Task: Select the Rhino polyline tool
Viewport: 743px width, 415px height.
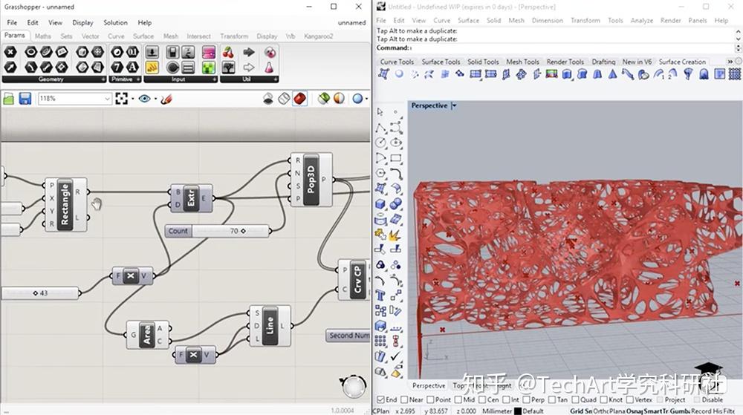Action: pyautogui.click(x=380, y=128)
